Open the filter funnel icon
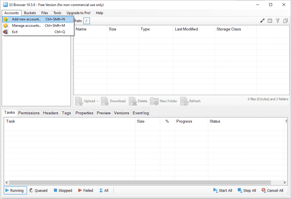The image size is (291, 199). (x=278, y=21)
